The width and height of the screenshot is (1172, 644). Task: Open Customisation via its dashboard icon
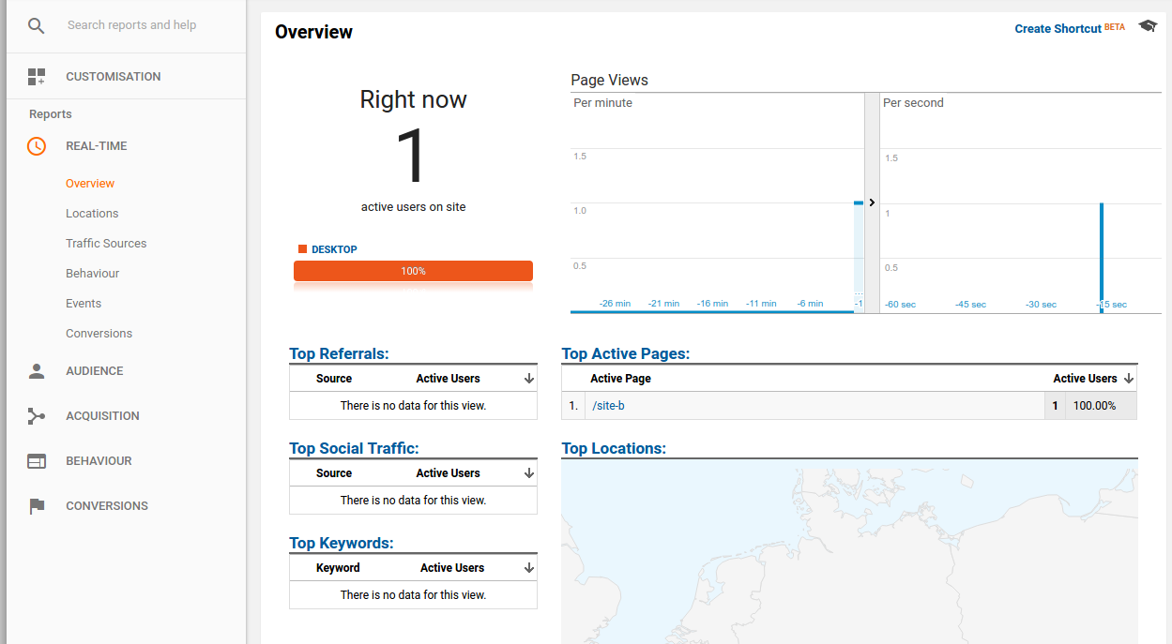click(37, 77)
